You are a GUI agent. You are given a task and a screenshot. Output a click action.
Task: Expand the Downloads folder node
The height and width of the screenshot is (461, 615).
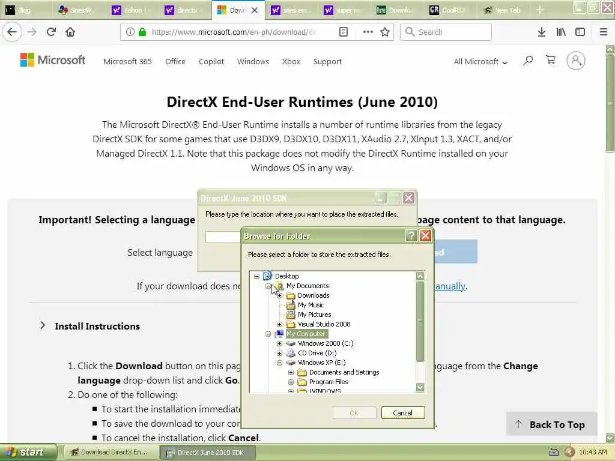[280, 295]
